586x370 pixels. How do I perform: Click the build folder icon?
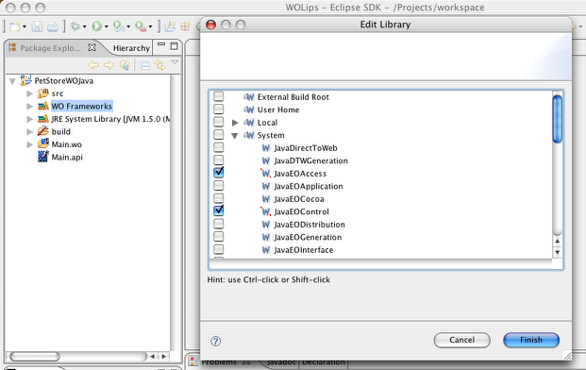tap(43, 131)
